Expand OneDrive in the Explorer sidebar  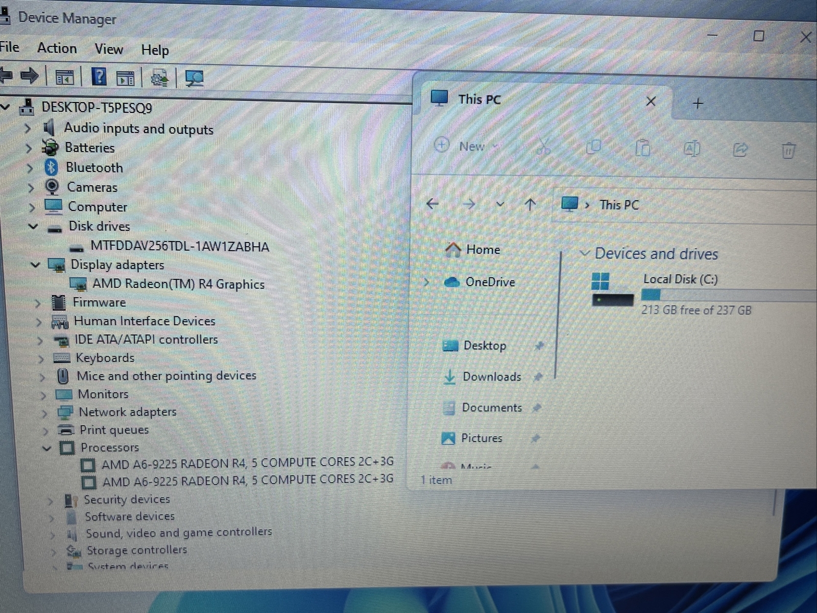427,282
